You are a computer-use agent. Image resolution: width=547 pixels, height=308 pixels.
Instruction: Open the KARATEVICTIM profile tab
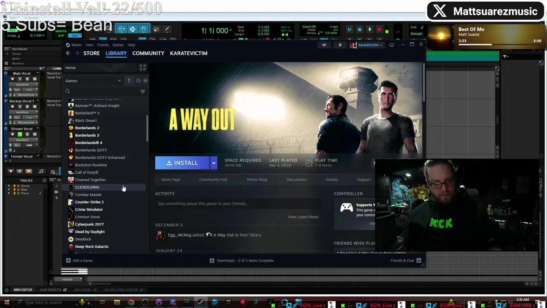tap(188, 53)
